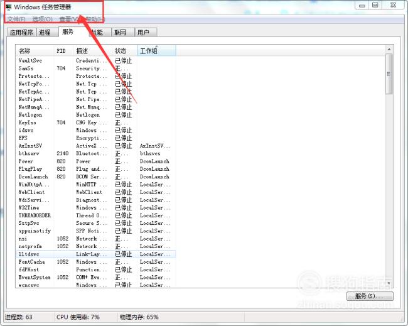This screenshot has width=408, height=326.
Task: Select the W32Time service row
Action: pos(96,208)
